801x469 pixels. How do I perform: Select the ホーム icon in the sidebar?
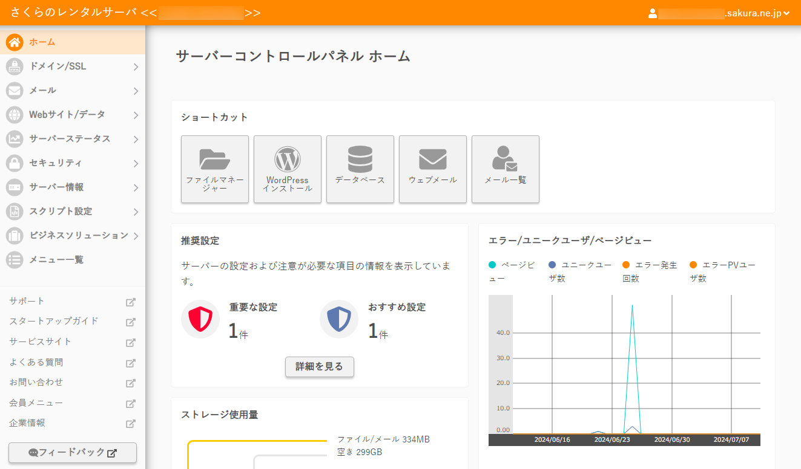pyautogui.click(x=13, y=42)
